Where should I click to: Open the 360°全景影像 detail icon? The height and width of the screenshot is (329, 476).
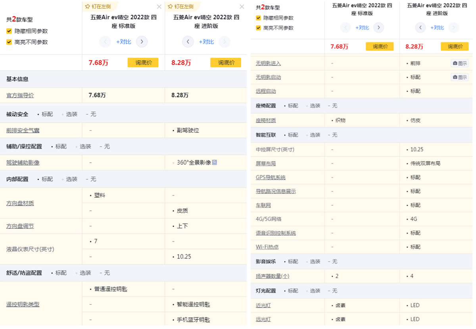click(x=215, y=162)
